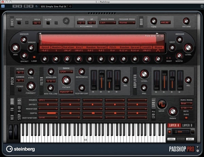Toggle the pitch Fixed switch
This screenshot has height=157, width=204.
point(20,90)
